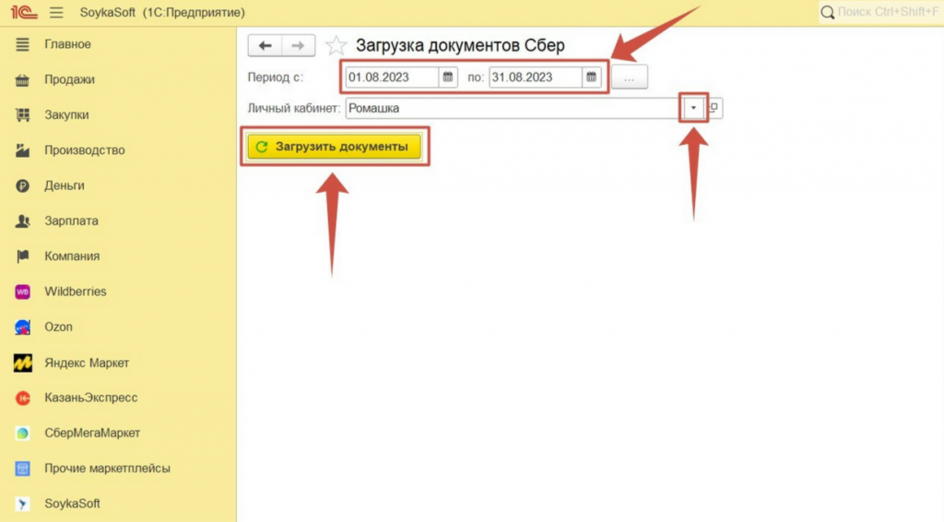Click the Личный кабинет field with Ромашка
944x522 pixels.
point(512,108)
